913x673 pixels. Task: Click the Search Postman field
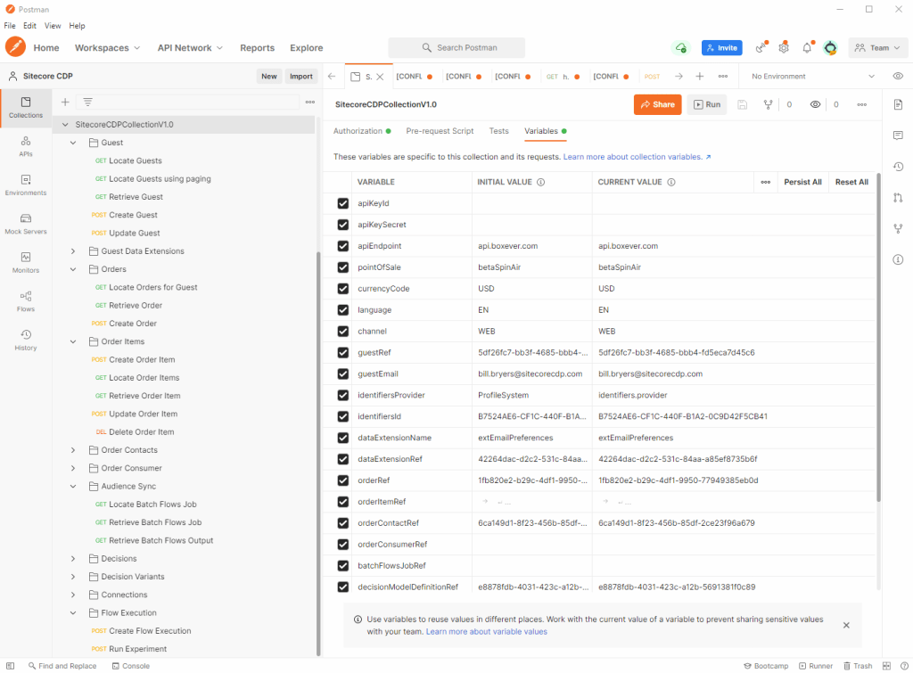click(456, 48)
